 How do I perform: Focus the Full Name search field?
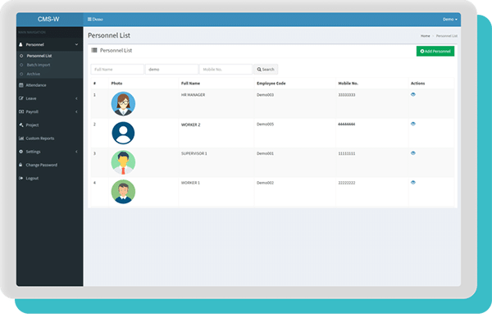tap(117, 70)
